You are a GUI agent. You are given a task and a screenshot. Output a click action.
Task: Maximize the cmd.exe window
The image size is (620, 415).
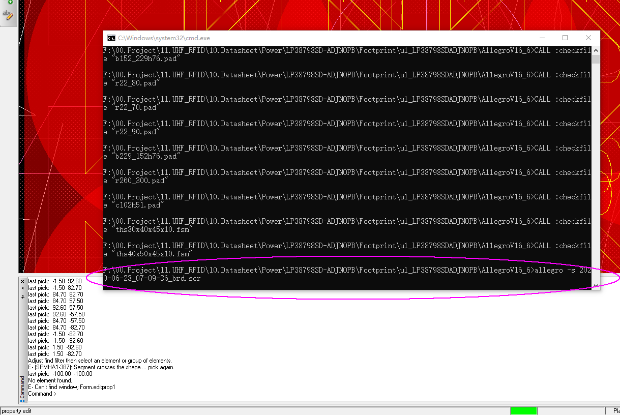coord(565,38)
